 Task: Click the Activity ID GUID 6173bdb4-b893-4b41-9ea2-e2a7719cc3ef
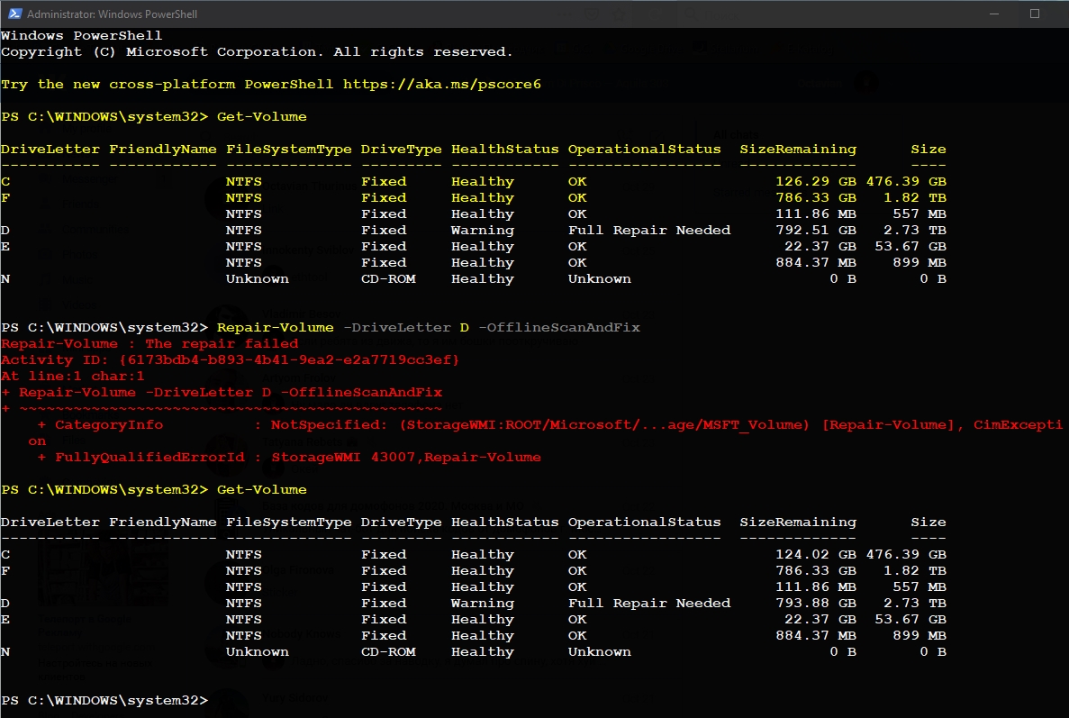(x=289, y=359)
